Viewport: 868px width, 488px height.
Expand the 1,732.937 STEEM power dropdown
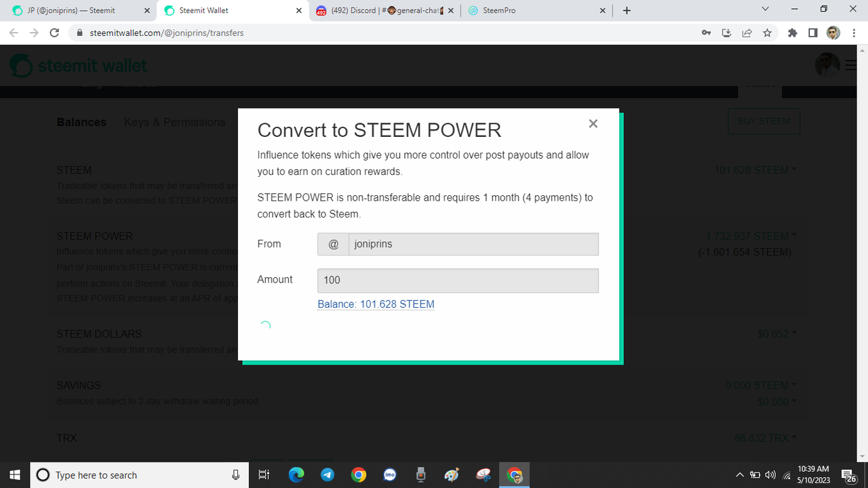[x=751, y=236]
